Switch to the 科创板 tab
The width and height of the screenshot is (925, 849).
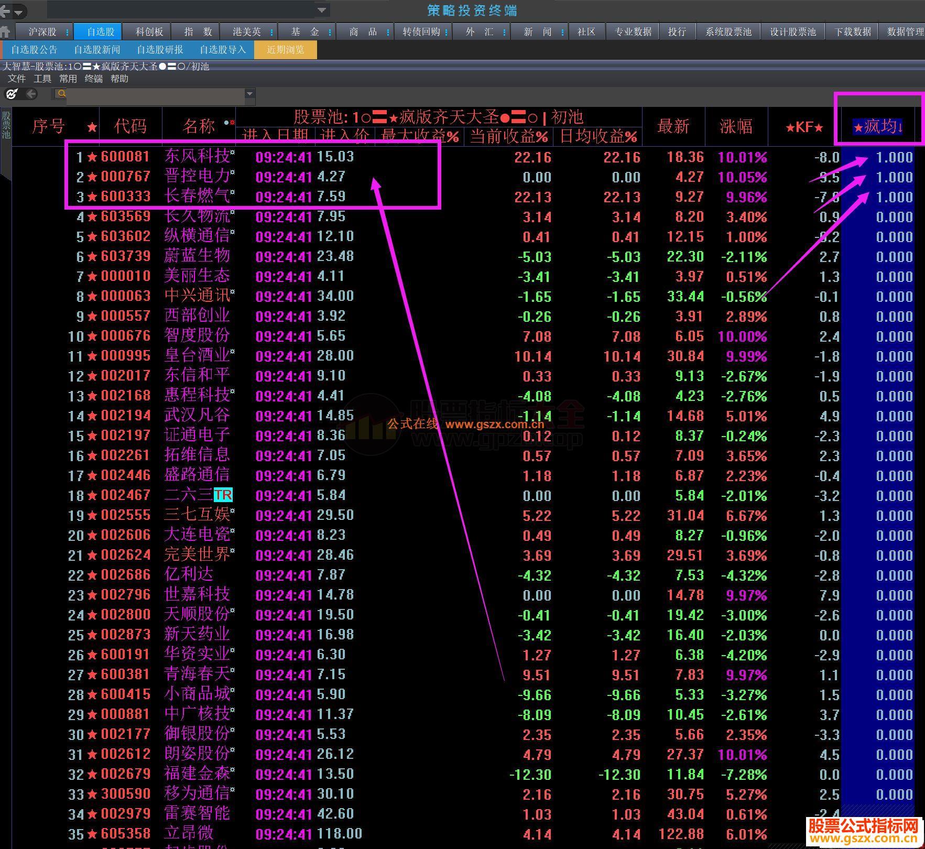point(149,32)
